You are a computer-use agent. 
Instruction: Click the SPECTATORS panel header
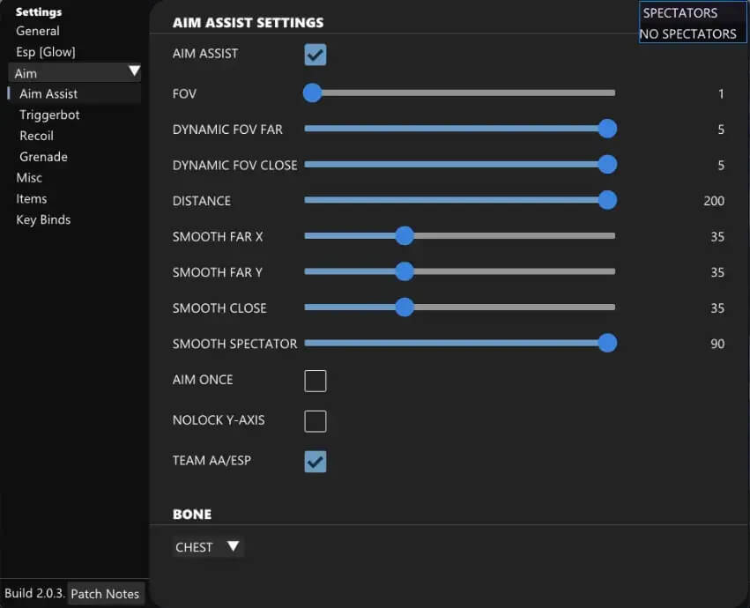680,13
